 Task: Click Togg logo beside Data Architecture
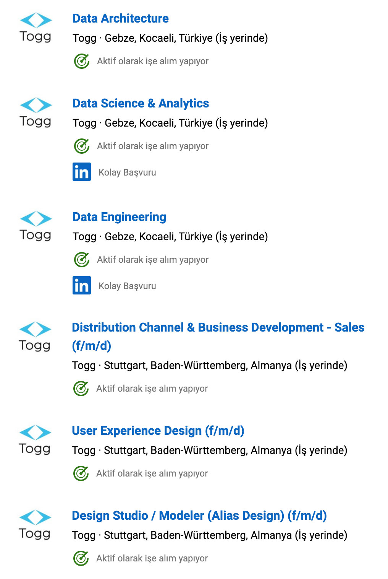tap(36, 28)
